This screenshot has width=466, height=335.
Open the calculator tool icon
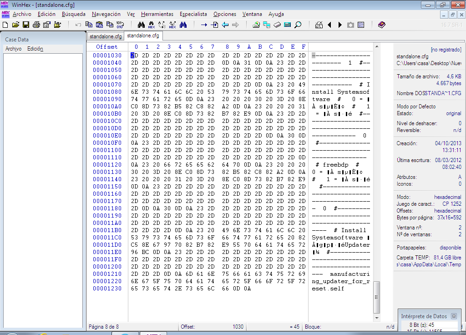click(x=288, y=25)
